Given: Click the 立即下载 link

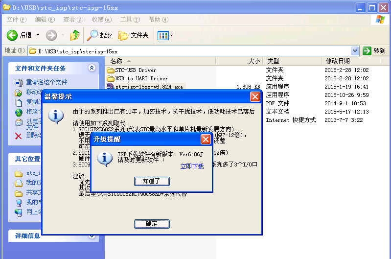Looking at the screenshot, I should click(x=192, y=166).
